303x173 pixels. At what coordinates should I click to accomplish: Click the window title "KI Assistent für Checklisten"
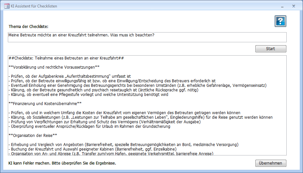click(x=34, y=6)
